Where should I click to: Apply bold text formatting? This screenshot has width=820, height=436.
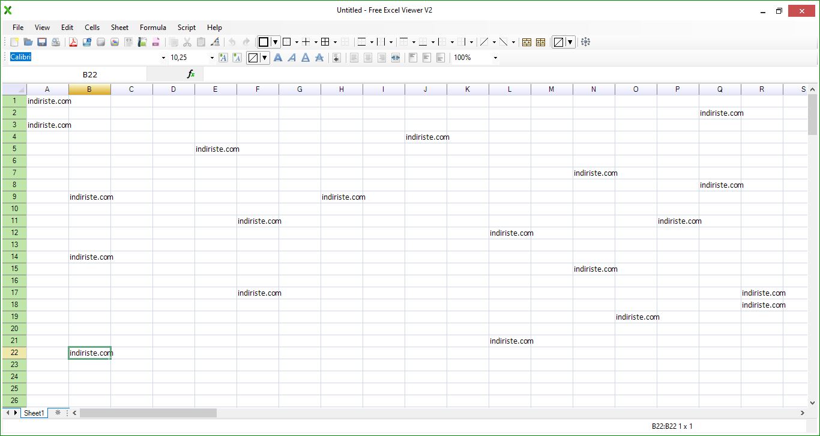[278, 58]
